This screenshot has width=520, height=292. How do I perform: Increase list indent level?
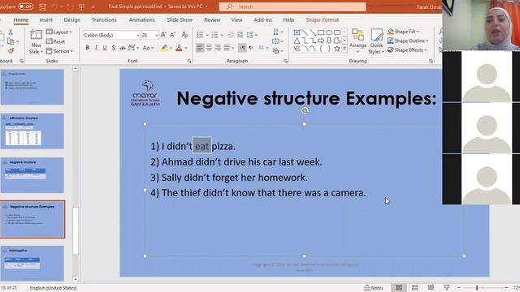click(240, 35)
